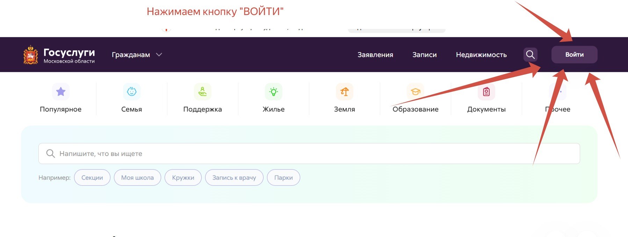Image resolution: width=628 pixels, height=237 pixels.
Task: Click the Документы badge icon
Action: coord(486,92)
